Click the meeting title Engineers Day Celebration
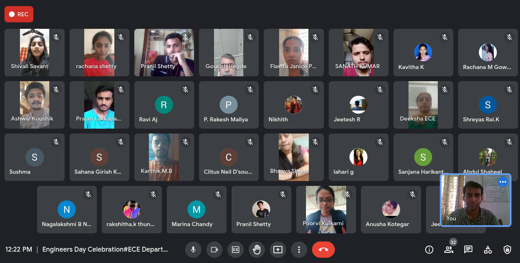 [x=105, y=250]
